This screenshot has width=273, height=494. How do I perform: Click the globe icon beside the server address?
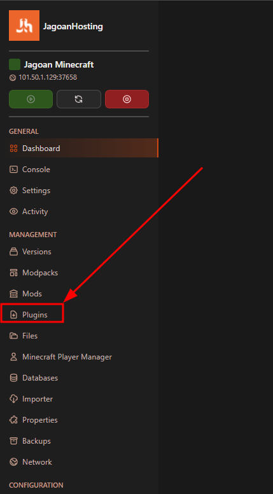coord(13,78)
